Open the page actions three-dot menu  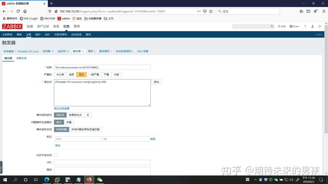click(x=199, y=11)
